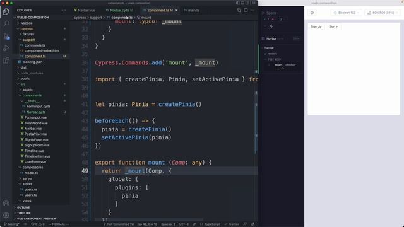Click the feedback icon in status bar

(x=245, y=224)
